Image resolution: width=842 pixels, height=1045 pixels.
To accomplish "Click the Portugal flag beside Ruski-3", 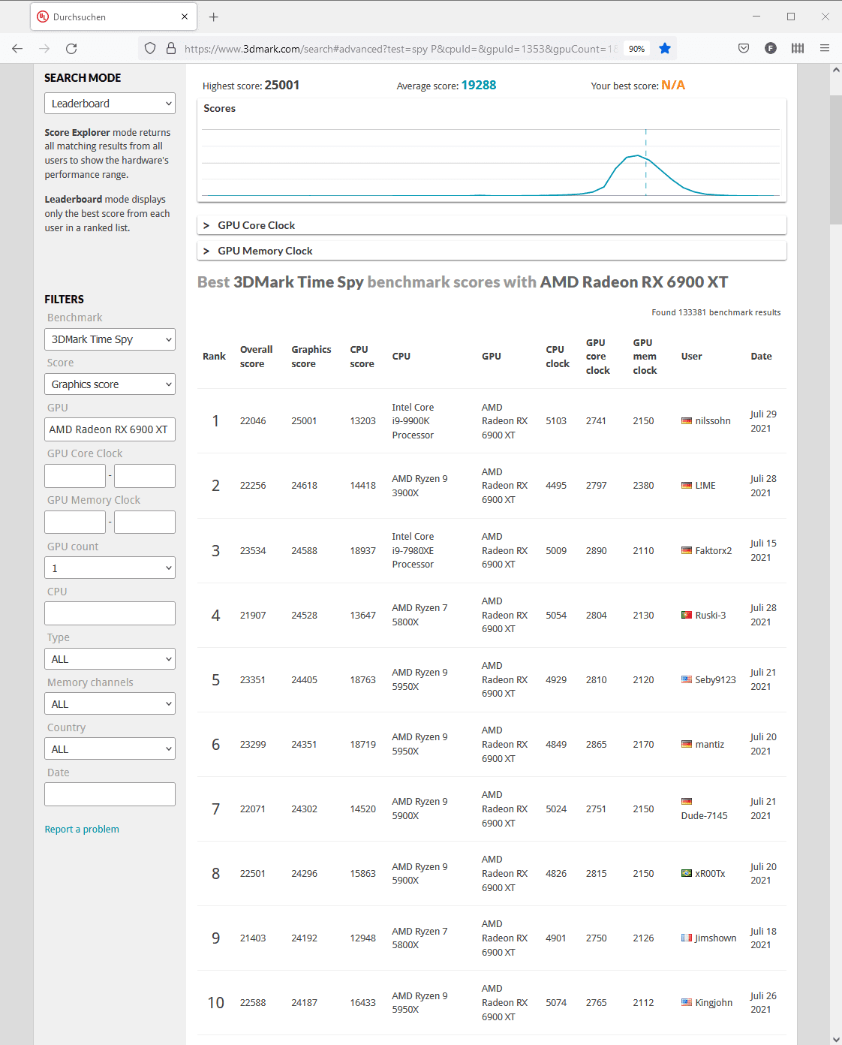I will click(x=687, y=615).
